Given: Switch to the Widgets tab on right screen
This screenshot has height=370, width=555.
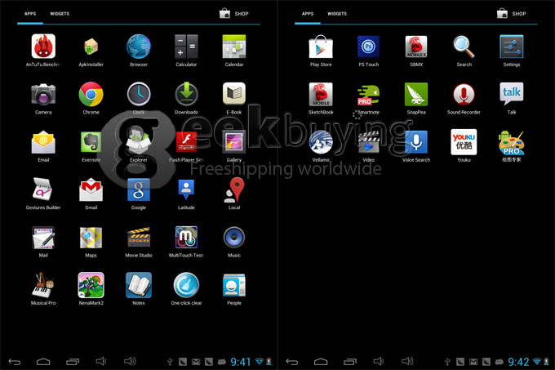Looking at the screenshot, I should [x=337, y=14].
